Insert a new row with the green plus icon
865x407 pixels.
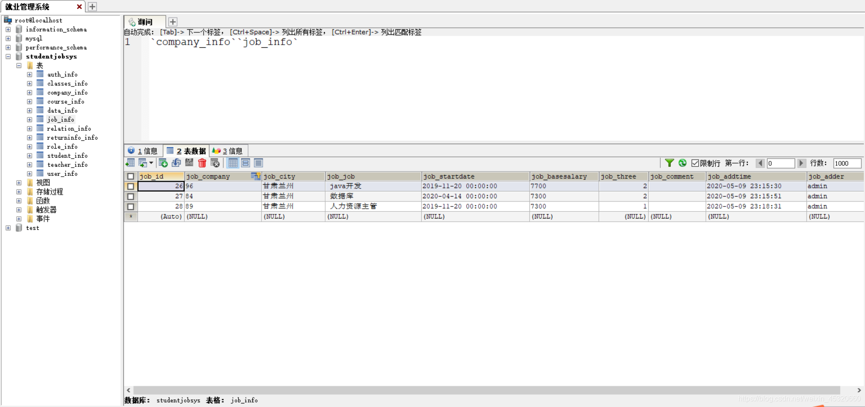(x=163, y=163)
